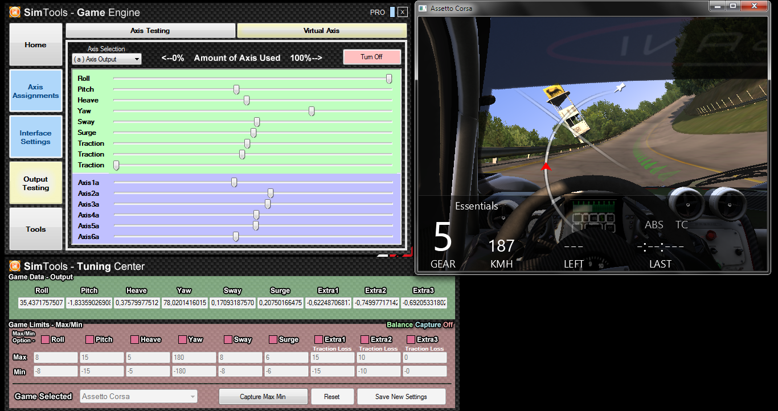Click the Axis3a slider handle
This screenshot has height=411, width=778.
point(268,204)
